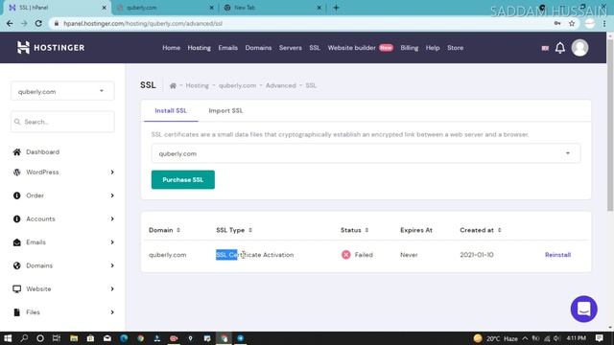The image size is (614, 345).
Task: Go back with browser back arrow
Action: pos(10,23)
